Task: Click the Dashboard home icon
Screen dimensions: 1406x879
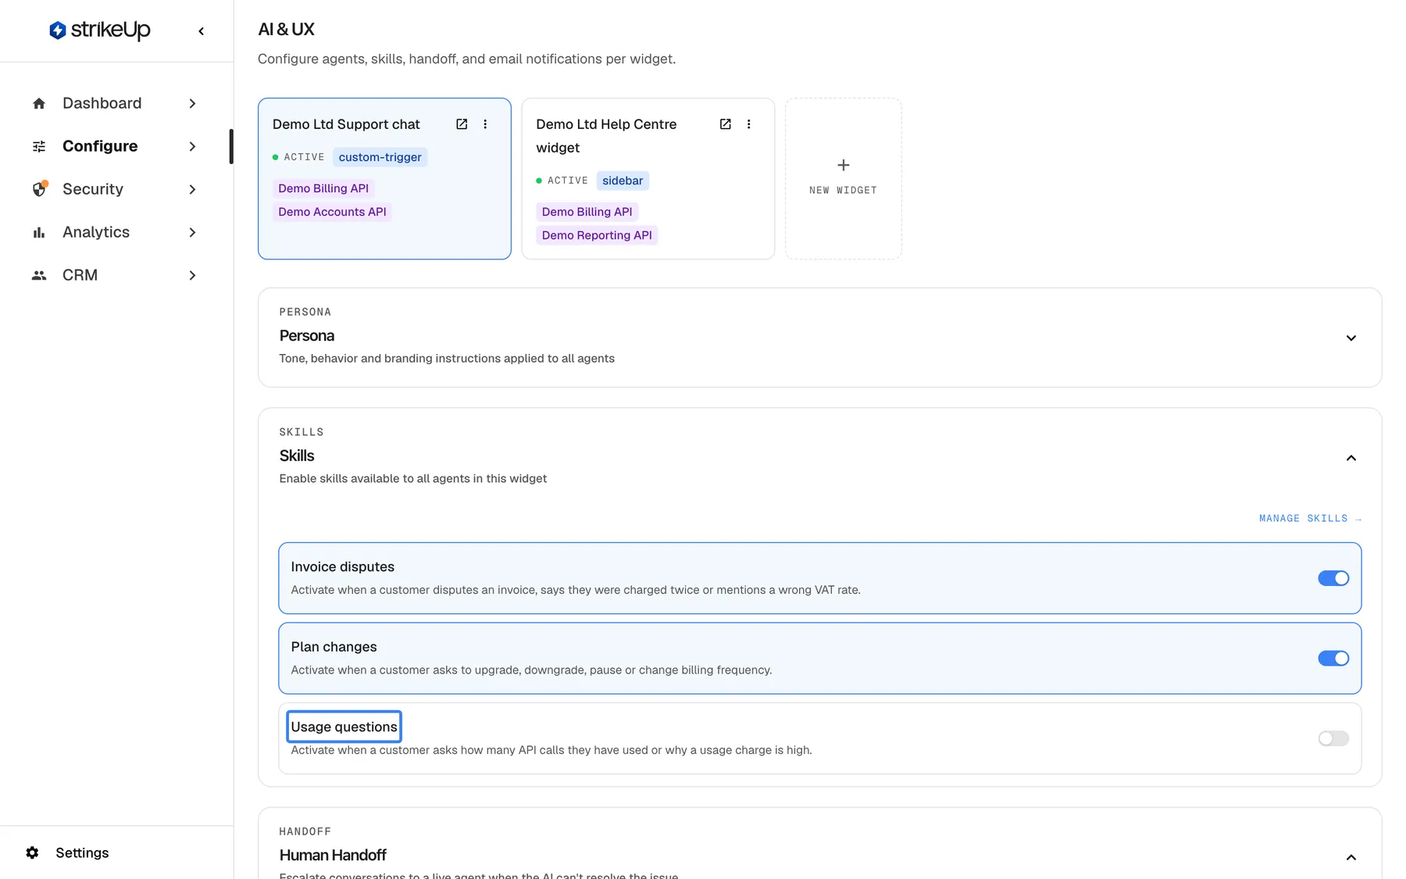Action: pyautogui.click(x=39, y=103)
